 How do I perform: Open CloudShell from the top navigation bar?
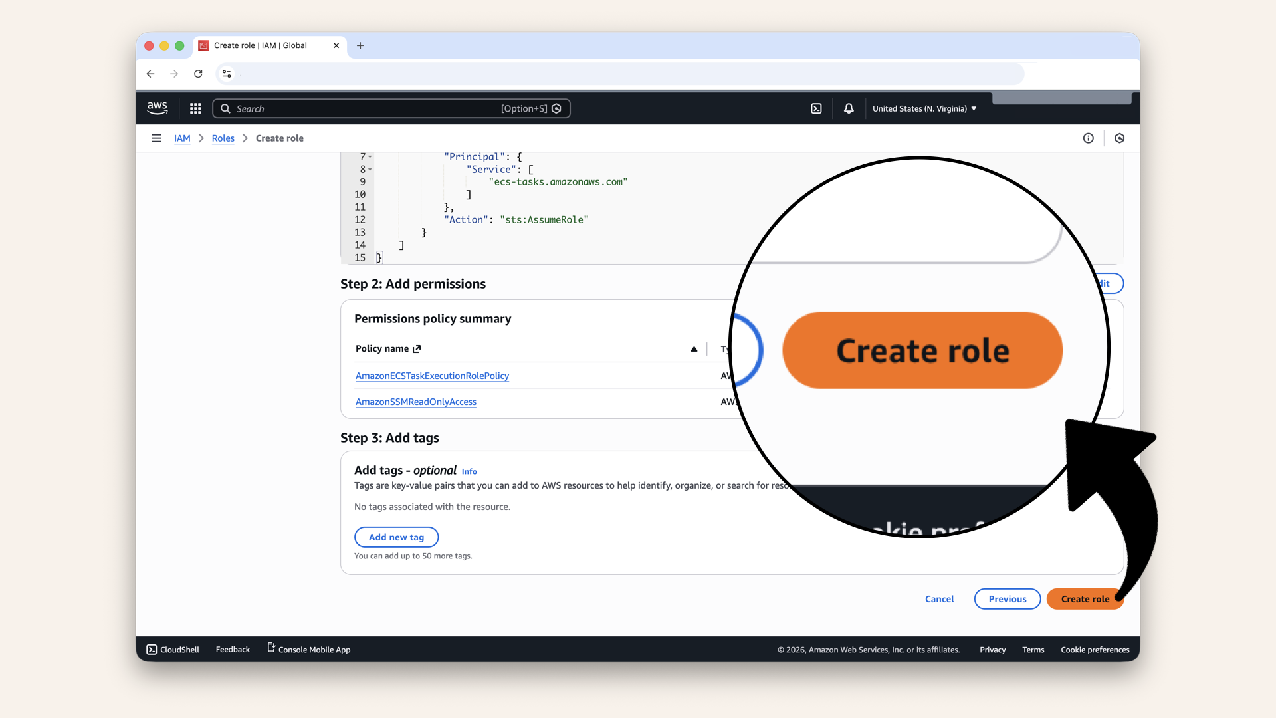tap(816, 108)
